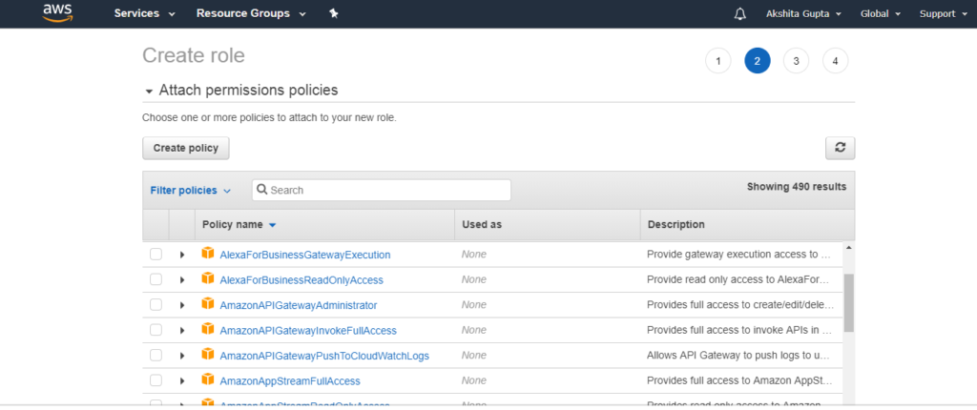Click the Policy name sort arrow
The width and height of the screenshot is (977, 410).
click(x=272, y=225)
